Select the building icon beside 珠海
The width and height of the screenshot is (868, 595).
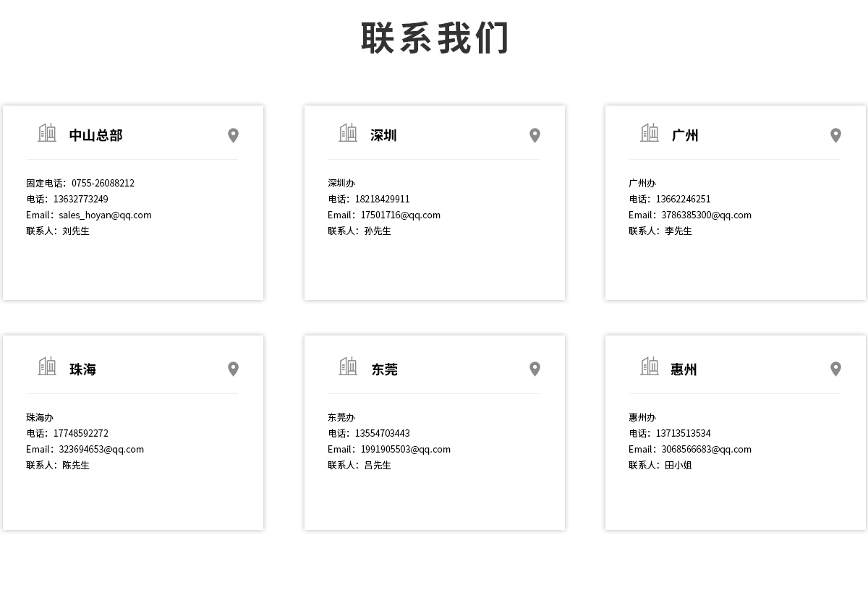(47, 367)
